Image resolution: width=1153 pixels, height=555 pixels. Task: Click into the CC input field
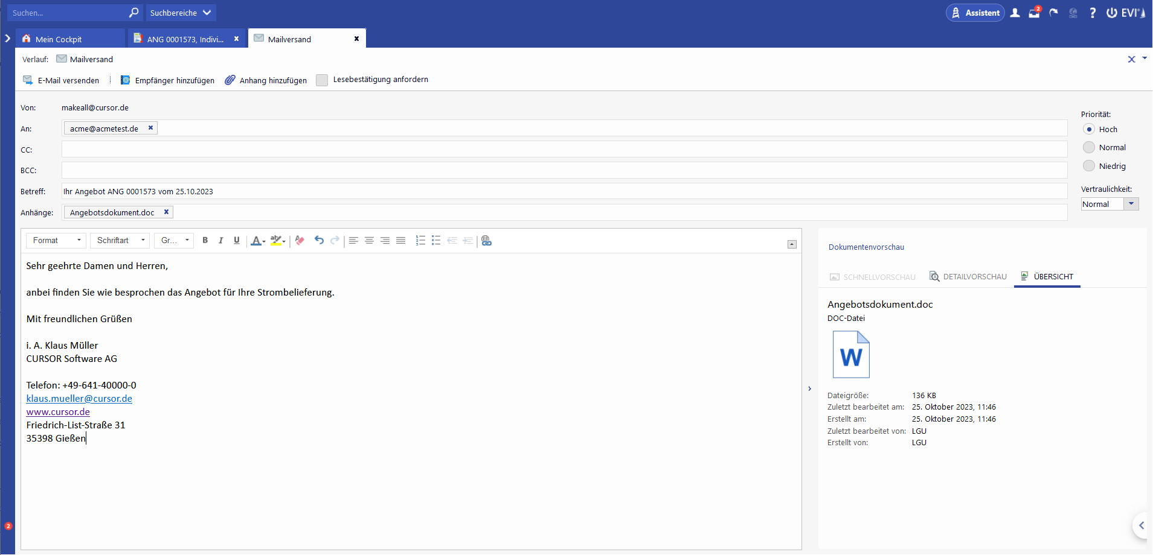[564, 150]
